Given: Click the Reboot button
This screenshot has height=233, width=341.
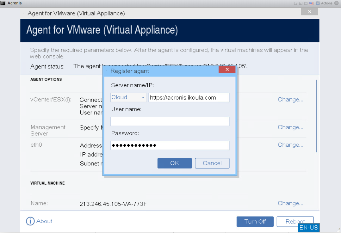Looking at the screenshot, I should coord(295,222).
